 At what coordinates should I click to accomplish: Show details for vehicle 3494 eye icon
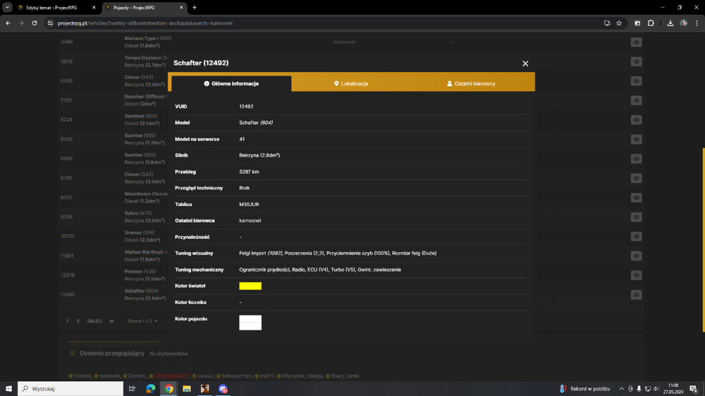(636, 42)
